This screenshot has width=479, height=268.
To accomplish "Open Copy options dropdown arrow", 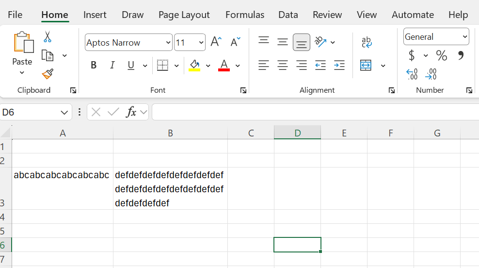I will coord(64,56).
